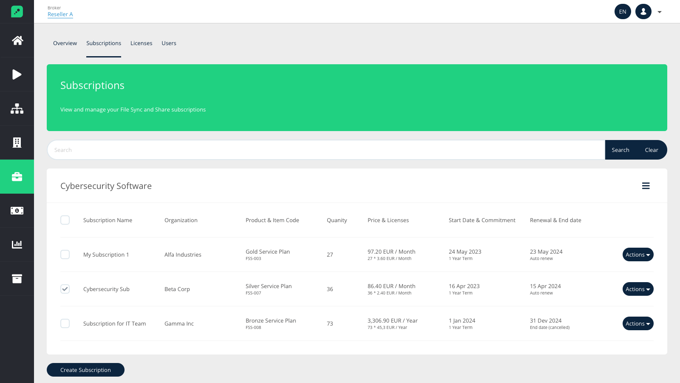This screenshot has width=680, height=383.
Task: Open the Users tab
Action: tap(169, 43)
